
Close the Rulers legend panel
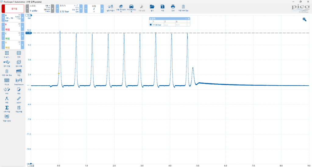click(x=189, y=19)
